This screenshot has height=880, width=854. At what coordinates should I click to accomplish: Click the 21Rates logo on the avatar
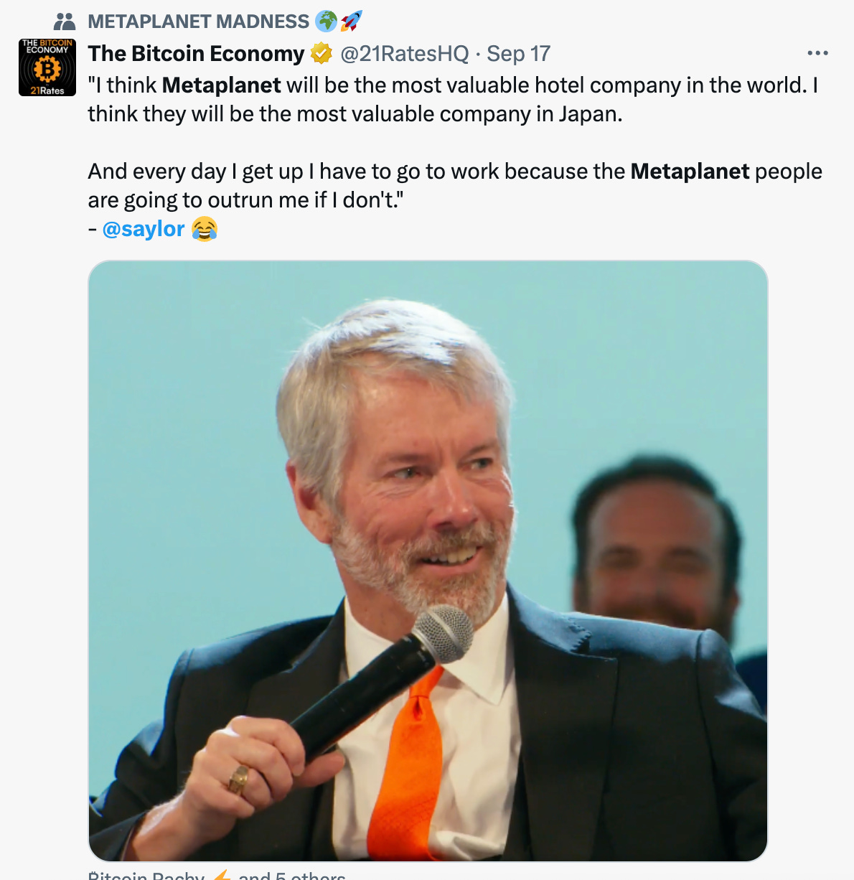47,91
